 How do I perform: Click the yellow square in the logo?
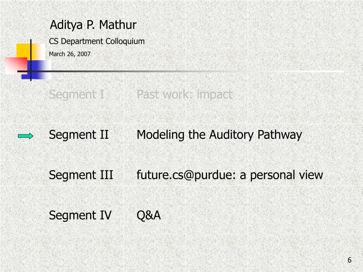point(30,52)
